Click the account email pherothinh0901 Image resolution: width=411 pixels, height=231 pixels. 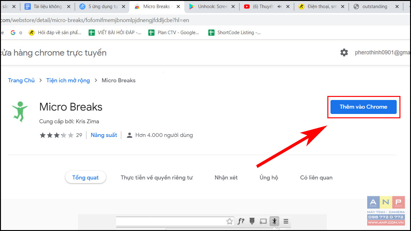click(382, 52)
